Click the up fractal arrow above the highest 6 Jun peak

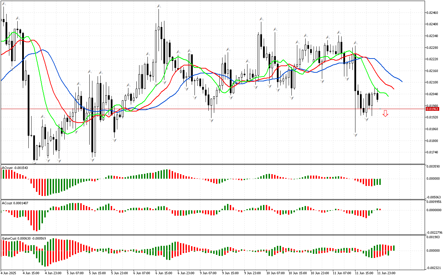coord(159,6)
